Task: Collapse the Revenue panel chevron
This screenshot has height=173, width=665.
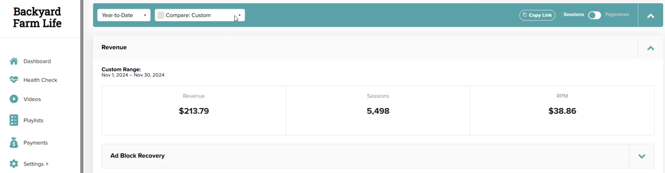Action: tap(651, 48)
